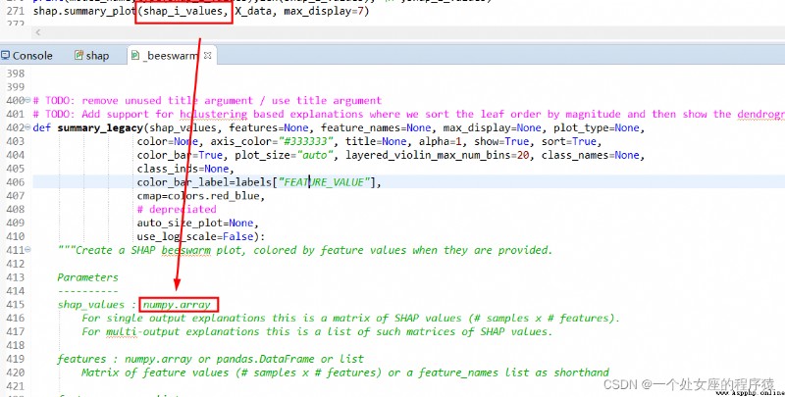785x397 pixels.
Task: Click X_data argument on line 271
Action: pos(253,11)
